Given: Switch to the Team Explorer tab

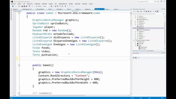Looking at the screenshot, I should 150,51.
